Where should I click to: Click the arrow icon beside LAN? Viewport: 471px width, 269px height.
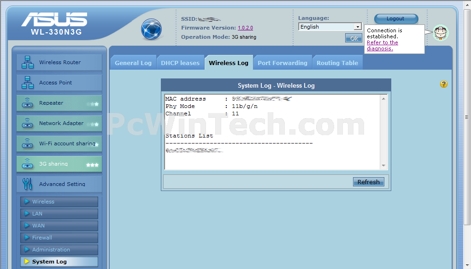pyautogui.click(x=27, y=213)
